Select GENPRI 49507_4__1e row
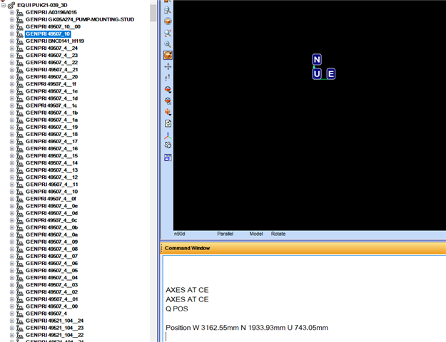The width and height of the screenshot is (446, 342). (51, 91)
